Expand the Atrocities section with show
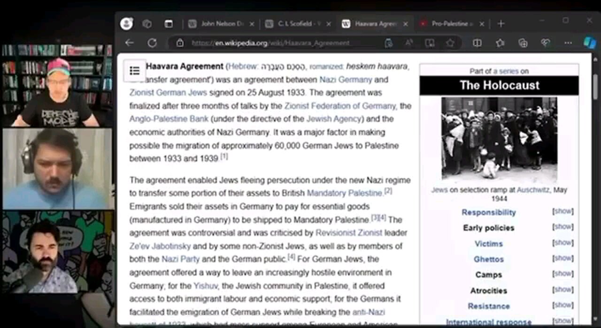The height and width of the screenshot is (328, 601). click(563, 290)
